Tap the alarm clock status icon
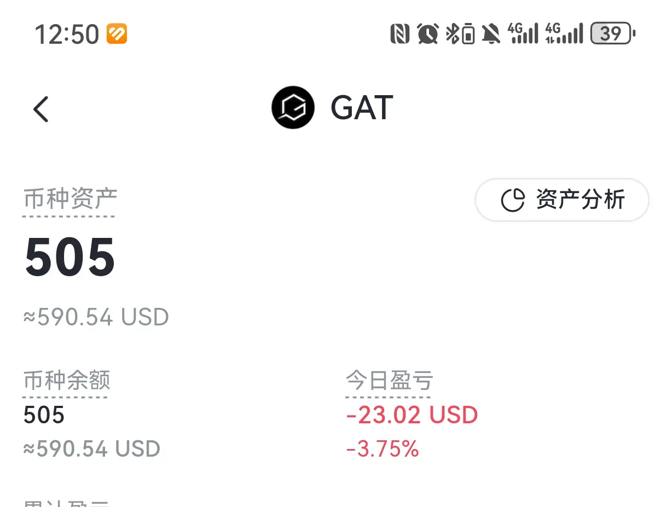 [x=428, y=34]
